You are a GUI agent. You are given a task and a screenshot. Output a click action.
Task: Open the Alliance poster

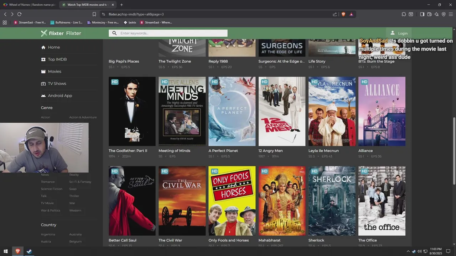(x=382, y=111)
